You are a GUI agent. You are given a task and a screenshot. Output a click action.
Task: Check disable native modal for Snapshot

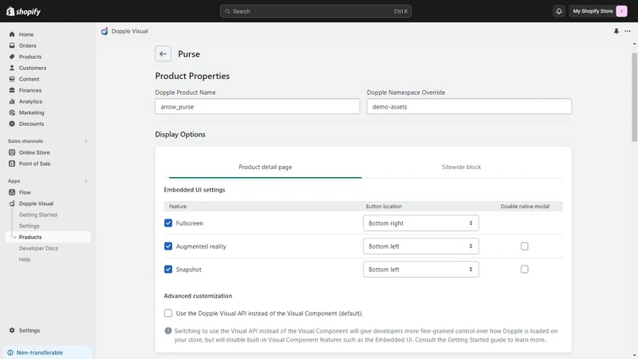point(525,270)
